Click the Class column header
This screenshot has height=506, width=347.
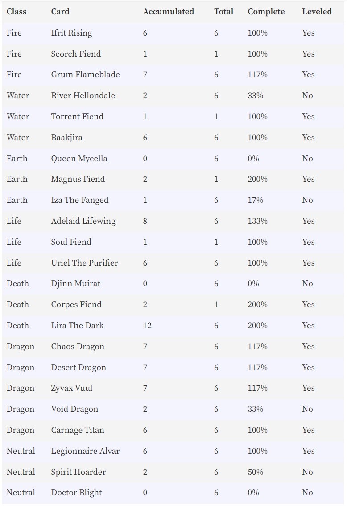tap(17, 12)
